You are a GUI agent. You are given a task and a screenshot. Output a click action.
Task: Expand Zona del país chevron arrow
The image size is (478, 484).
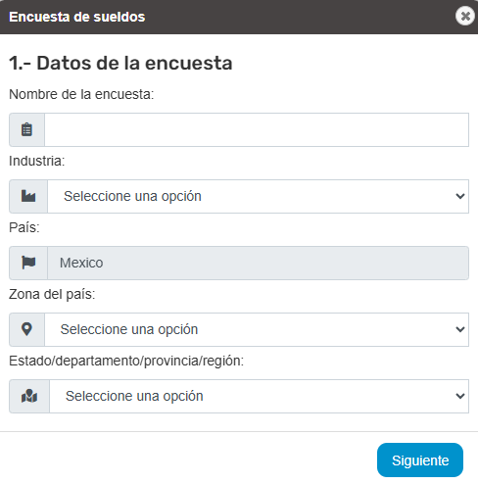(x=460, y=329)
